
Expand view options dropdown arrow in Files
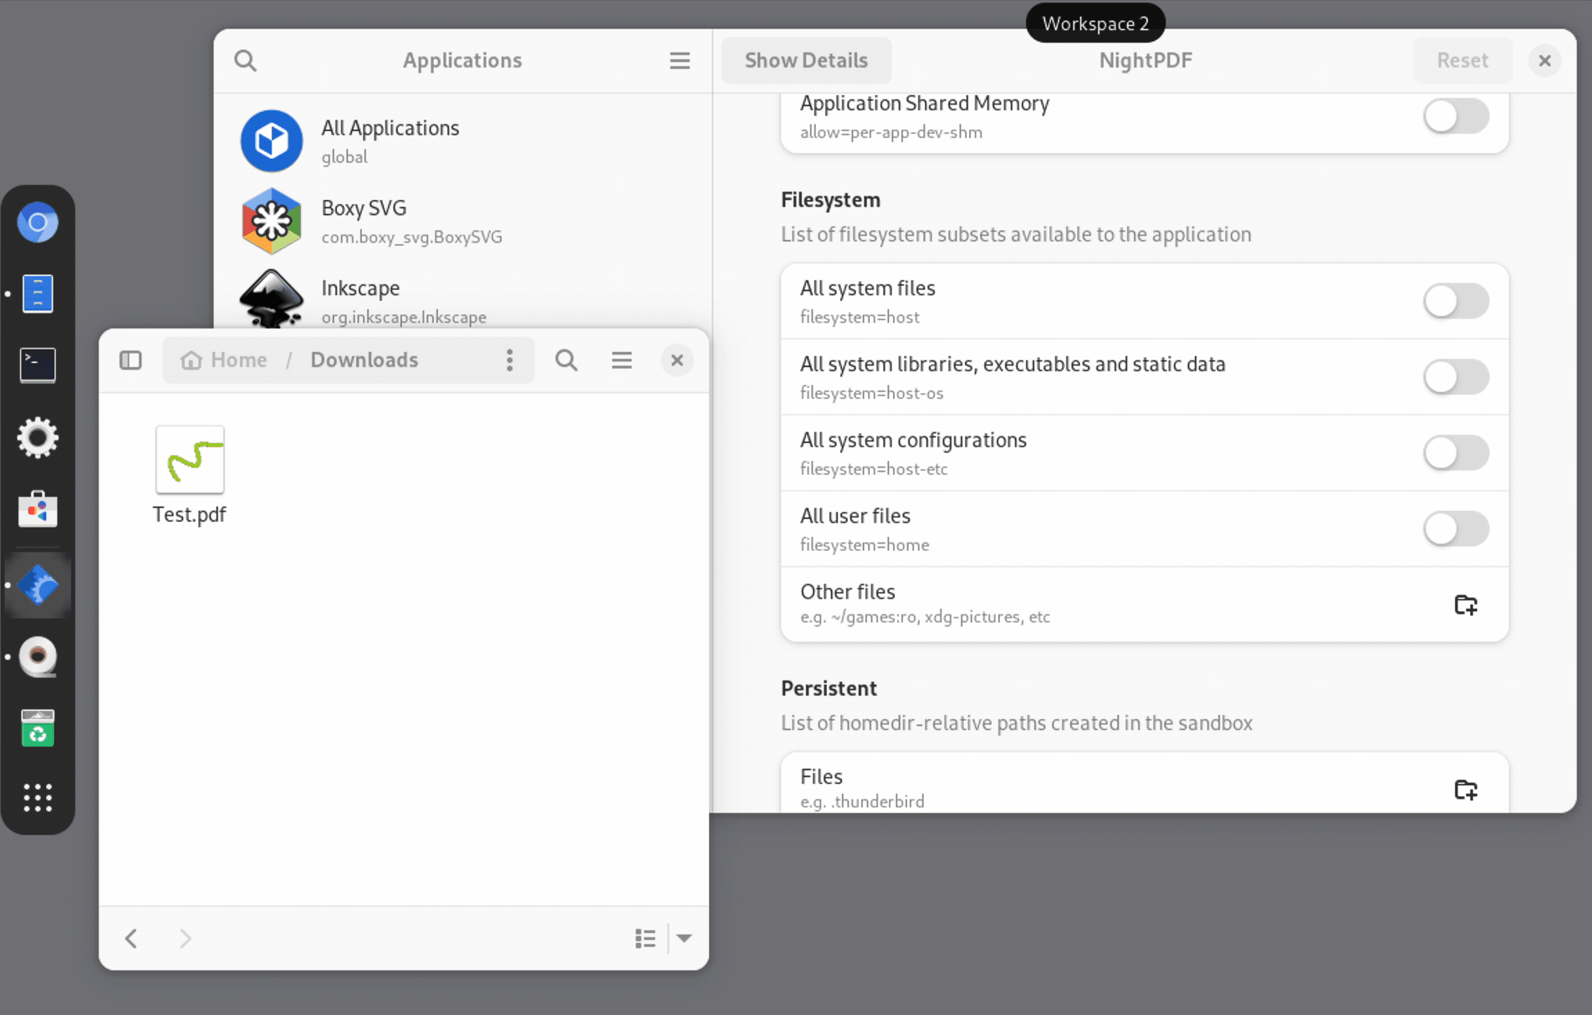click(x=684, y=938)
